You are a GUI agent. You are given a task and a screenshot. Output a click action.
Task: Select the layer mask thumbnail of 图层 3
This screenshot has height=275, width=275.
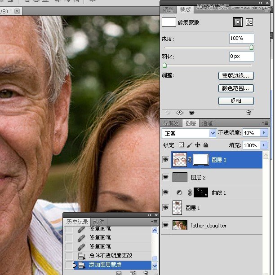(201, 160)
